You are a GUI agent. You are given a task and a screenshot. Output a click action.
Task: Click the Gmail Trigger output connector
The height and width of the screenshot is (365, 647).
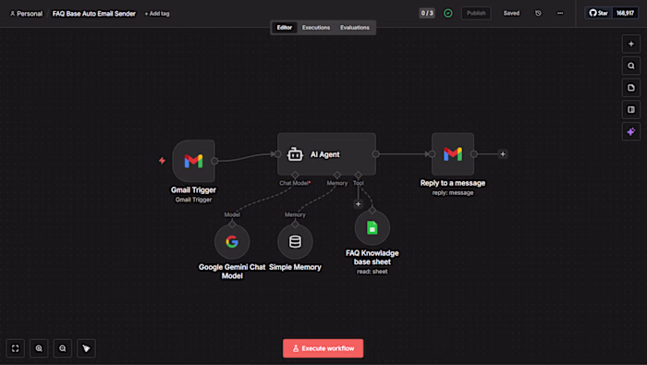(214, 161)
